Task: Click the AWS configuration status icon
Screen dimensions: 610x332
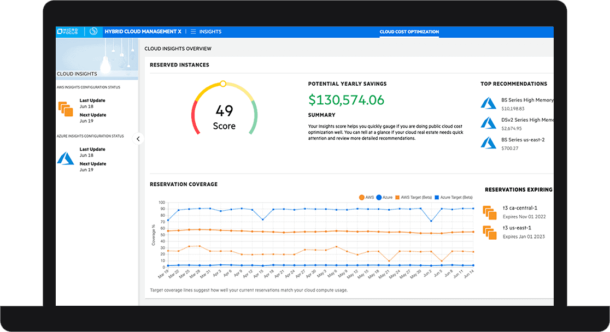Action: [x=66, y=109]
